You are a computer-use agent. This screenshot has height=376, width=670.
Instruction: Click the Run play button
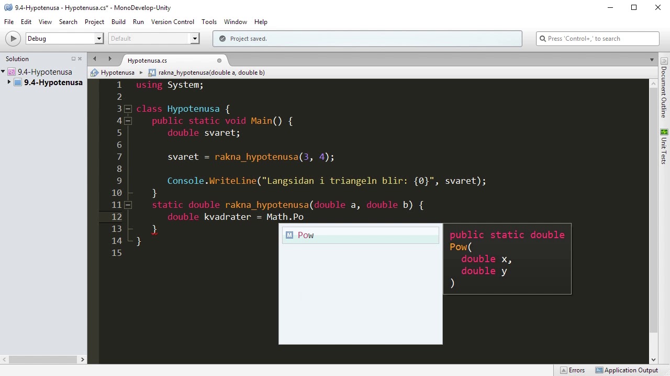click(x=13, y=39)
